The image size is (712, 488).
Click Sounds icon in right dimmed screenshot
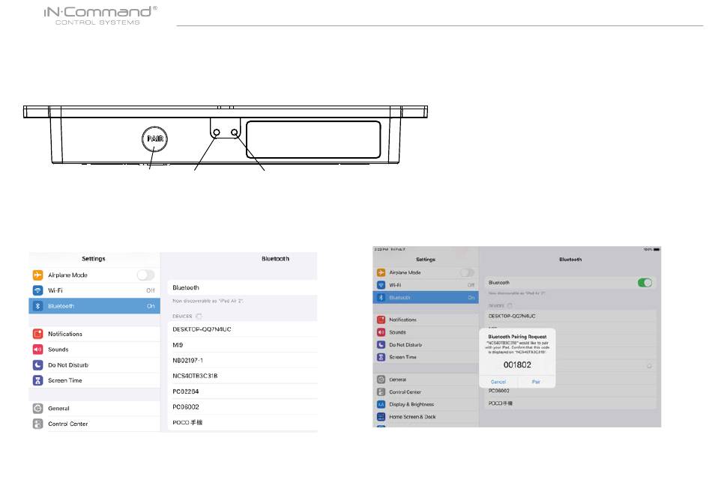[381, 332]
